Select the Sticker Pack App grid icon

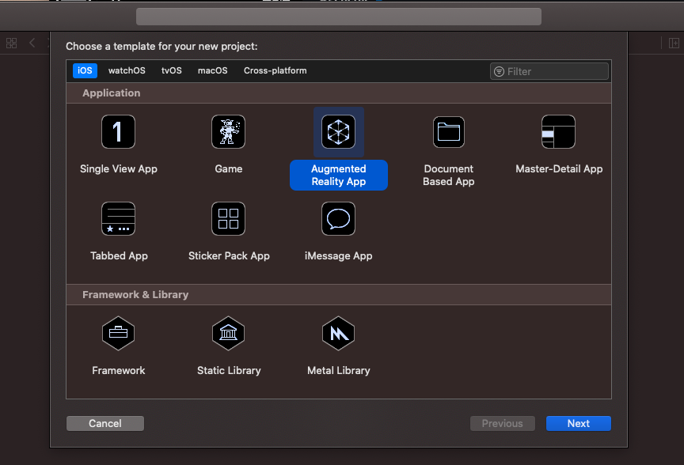tap(228, 218)
